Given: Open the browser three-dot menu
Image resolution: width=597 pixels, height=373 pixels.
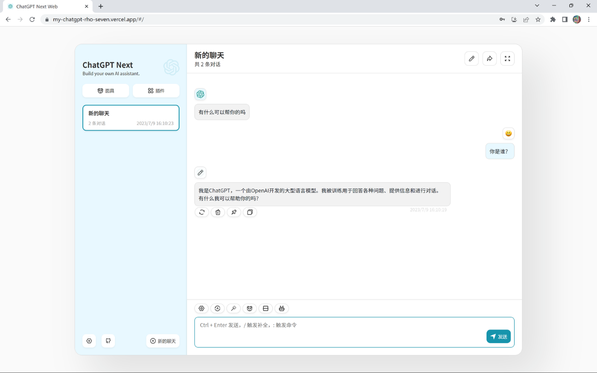Looking at the screenshot, I should (x=589, y=20).
